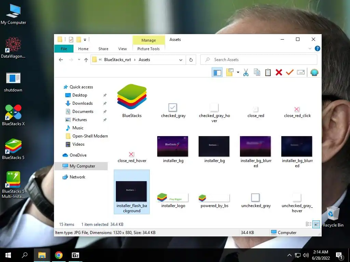Click the scissors Cut icon

pyautogui.click(x=246, y=72)
